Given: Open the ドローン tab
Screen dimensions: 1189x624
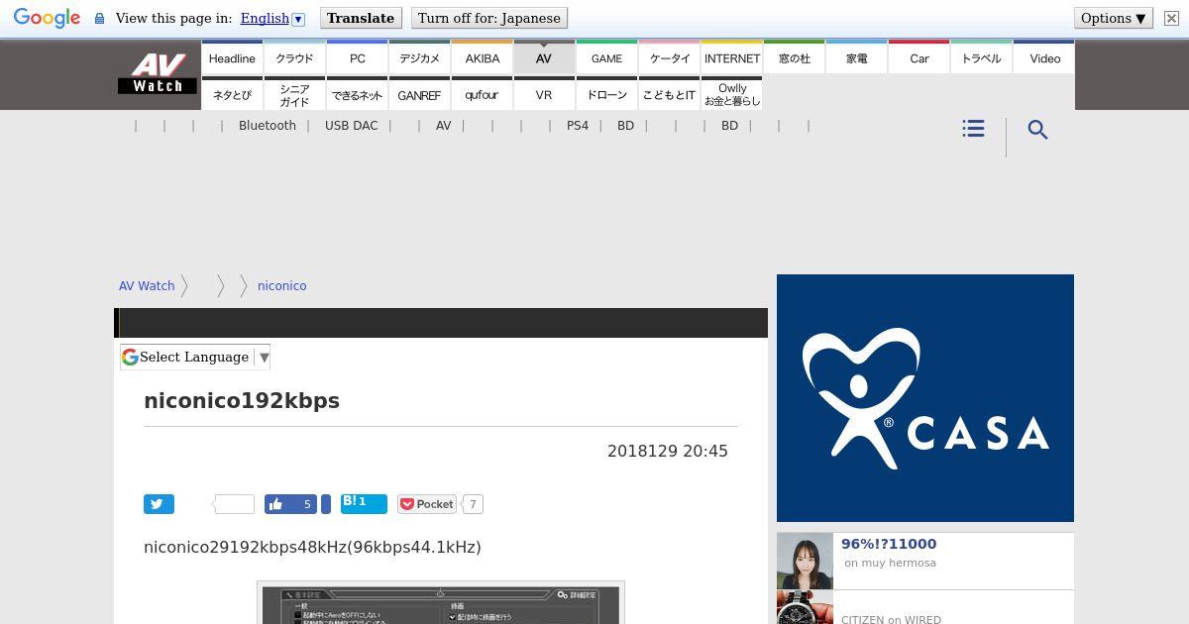Looking at the screenshot, I should (606, 94).
